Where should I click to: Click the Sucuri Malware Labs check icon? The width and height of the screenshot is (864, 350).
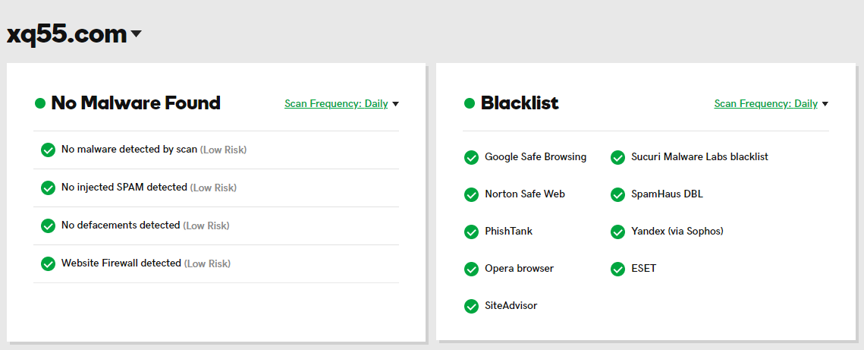click(617, 157)
